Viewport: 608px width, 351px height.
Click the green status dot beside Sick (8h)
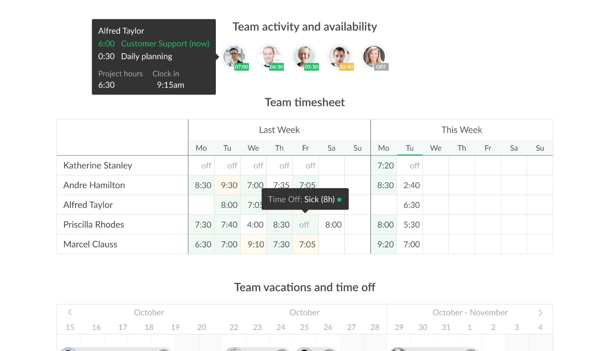coord(339,199)
